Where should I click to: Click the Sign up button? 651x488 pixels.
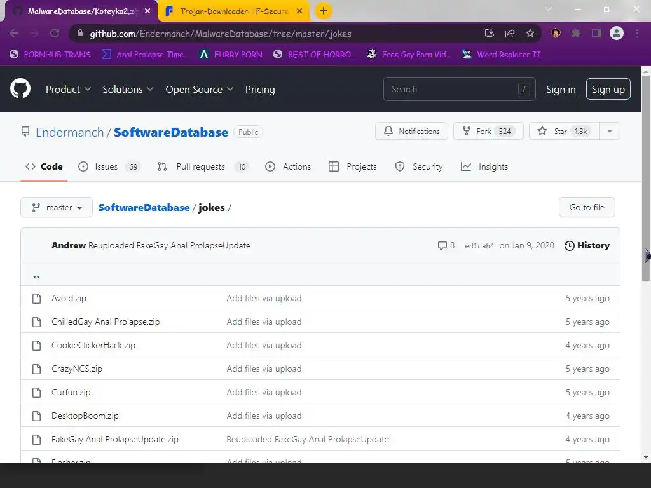click(608, 89)
